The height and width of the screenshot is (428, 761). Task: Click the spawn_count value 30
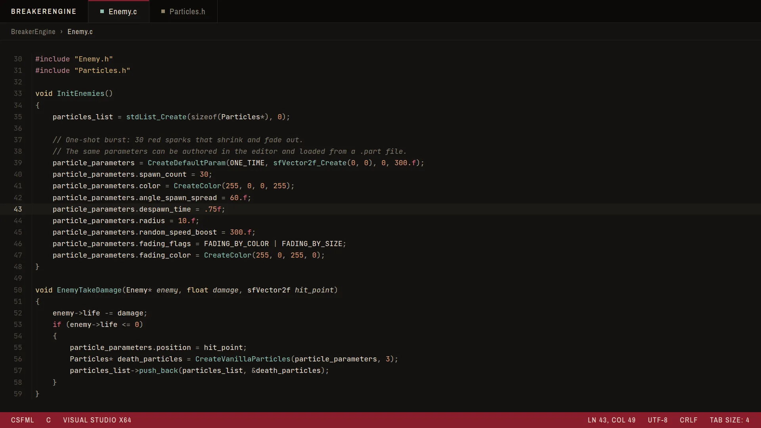pyautogui.click(x=204, y=174)
